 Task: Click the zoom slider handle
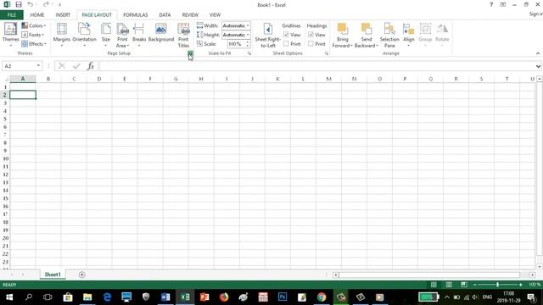coord(497,285)
